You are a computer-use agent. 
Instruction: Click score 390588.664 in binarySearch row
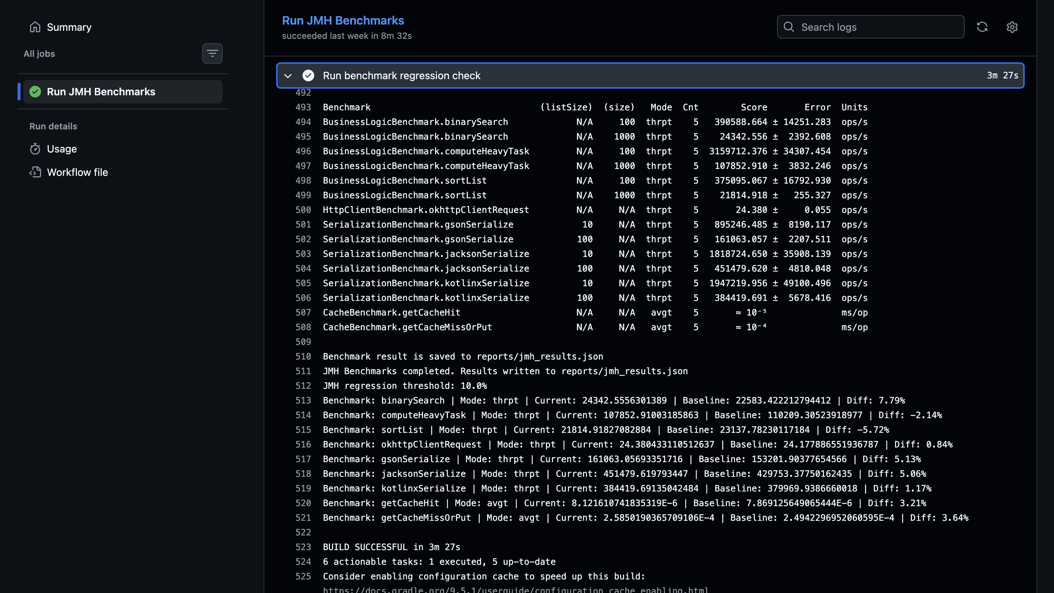741,122
